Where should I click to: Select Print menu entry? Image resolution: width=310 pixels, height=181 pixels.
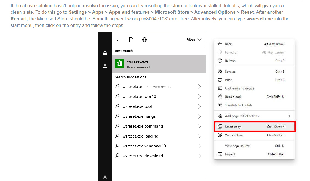254,80
